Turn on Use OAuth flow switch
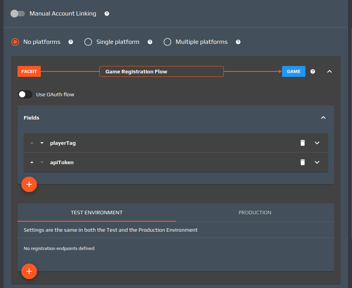 pyautogui.click(x=25, y=94)
